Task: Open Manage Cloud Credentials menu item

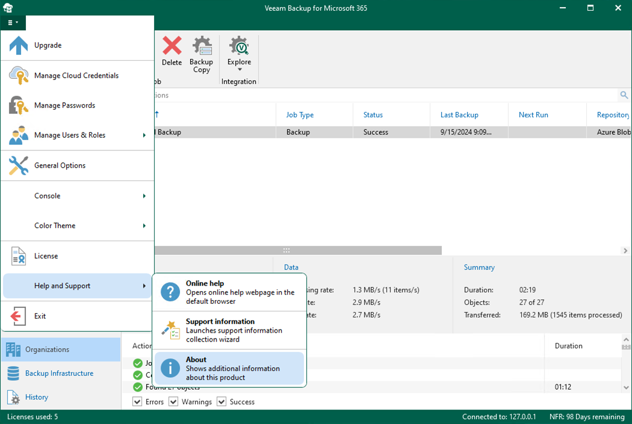Action: click(78, 75)
